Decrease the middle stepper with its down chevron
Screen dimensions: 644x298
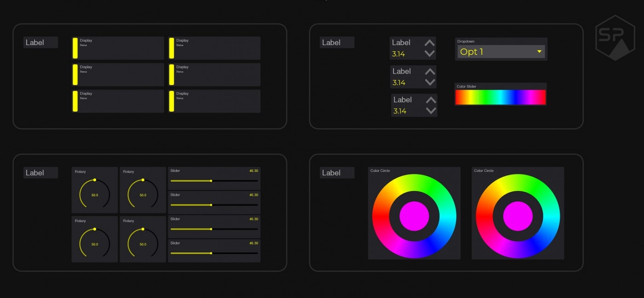(x=430, y=82)
